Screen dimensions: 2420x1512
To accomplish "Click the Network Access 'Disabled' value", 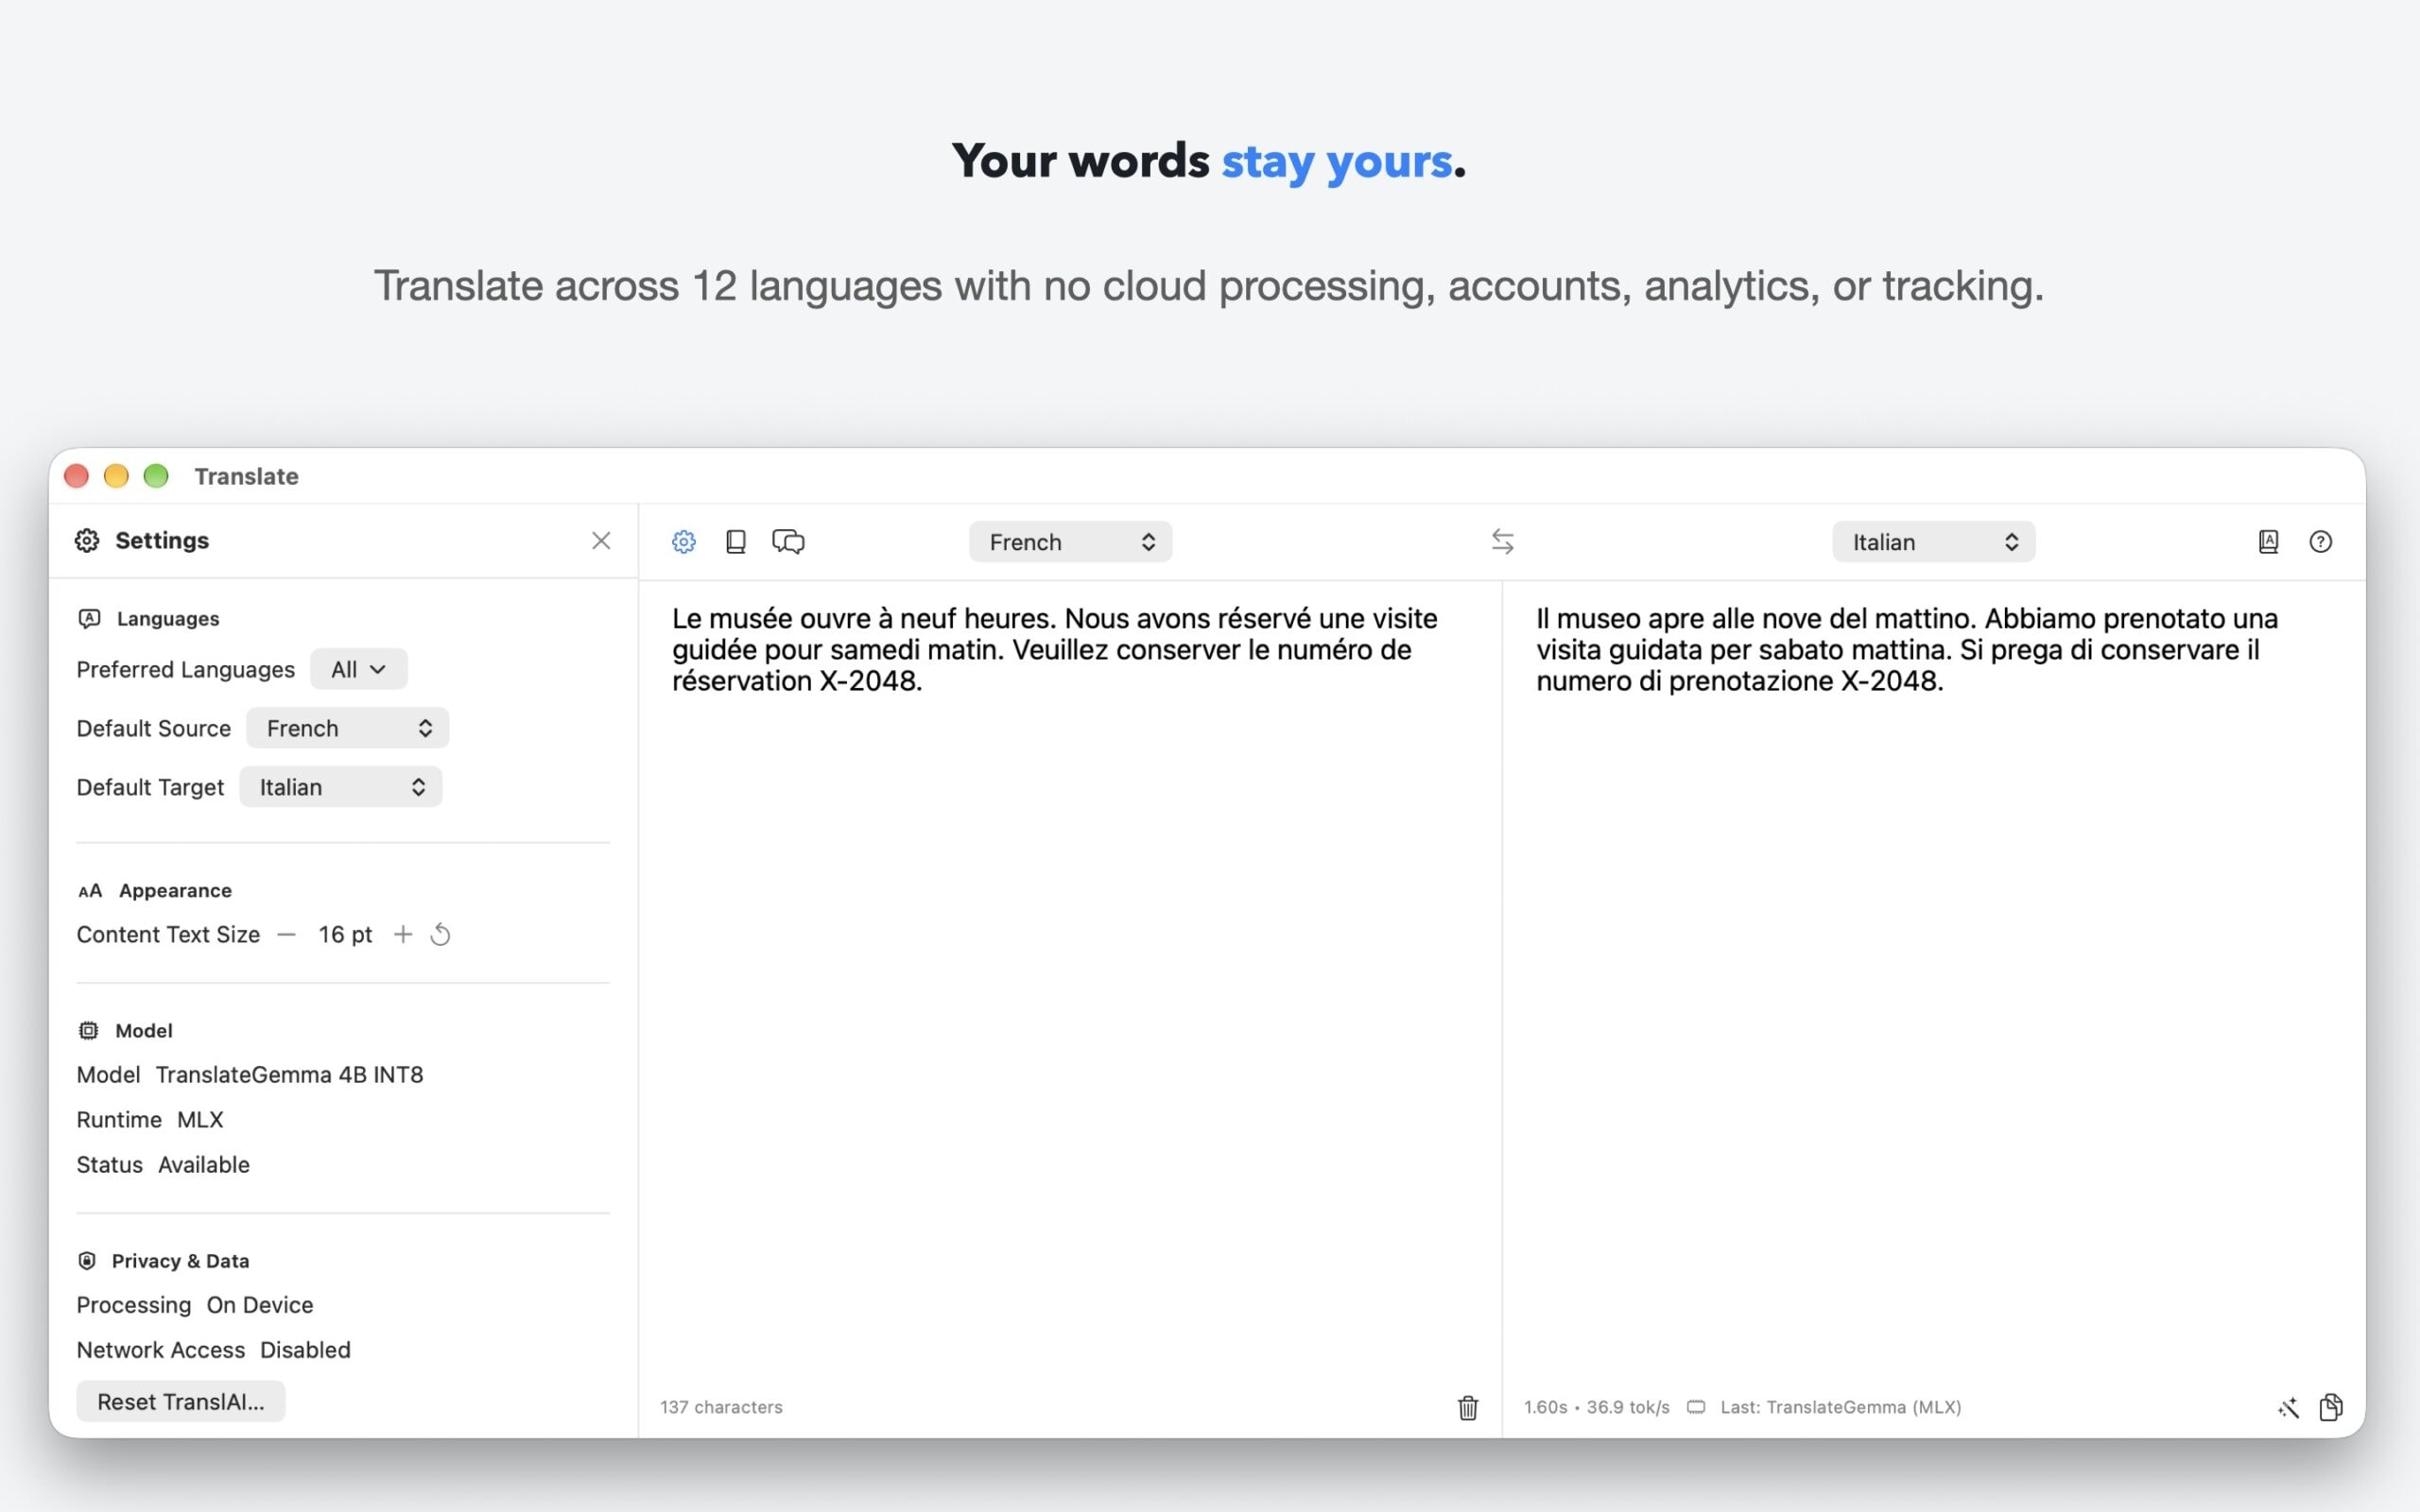I will (305, 1349).
